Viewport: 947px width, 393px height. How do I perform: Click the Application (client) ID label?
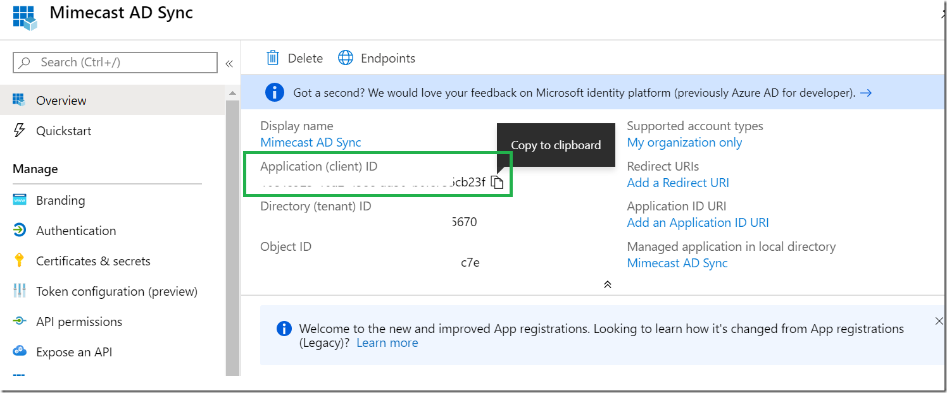(x=318, y=166)
